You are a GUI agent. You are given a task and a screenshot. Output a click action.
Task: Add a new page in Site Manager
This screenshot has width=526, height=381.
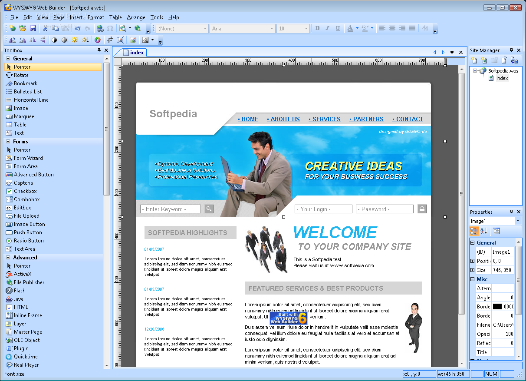pyautogui.click(x=474, y=60)
